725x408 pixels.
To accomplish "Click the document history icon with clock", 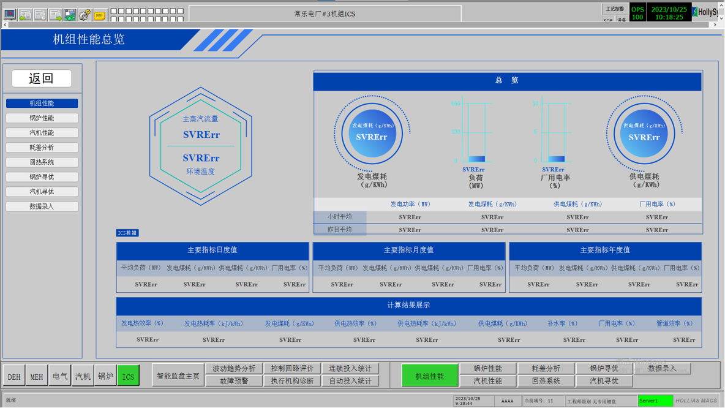I will pyautogui.click(x=40, y=14).
